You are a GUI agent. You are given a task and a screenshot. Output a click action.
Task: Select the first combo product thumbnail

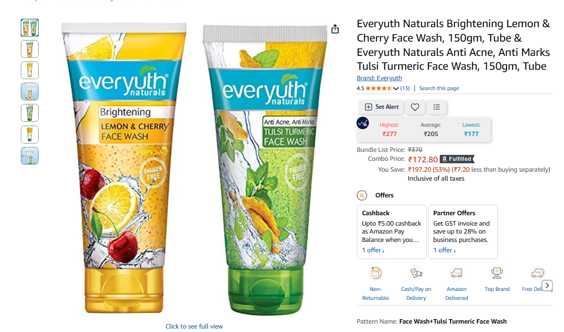(x=30, y=28)
